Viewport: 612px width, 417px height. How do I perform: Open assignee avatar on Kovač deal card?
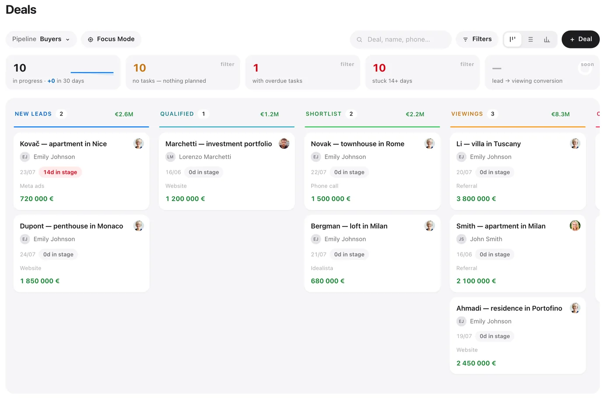click(x=139, y=144)
